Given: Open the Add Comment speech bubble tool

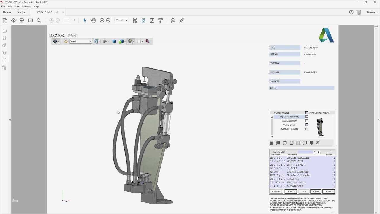Looking at the screenshot, I should click(x=173, y=21).
